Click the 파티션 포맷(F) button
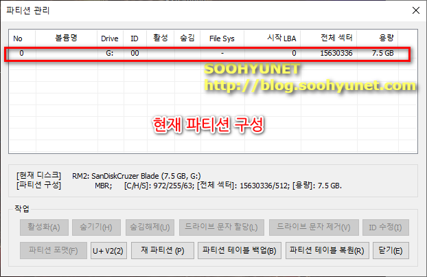 54,251
